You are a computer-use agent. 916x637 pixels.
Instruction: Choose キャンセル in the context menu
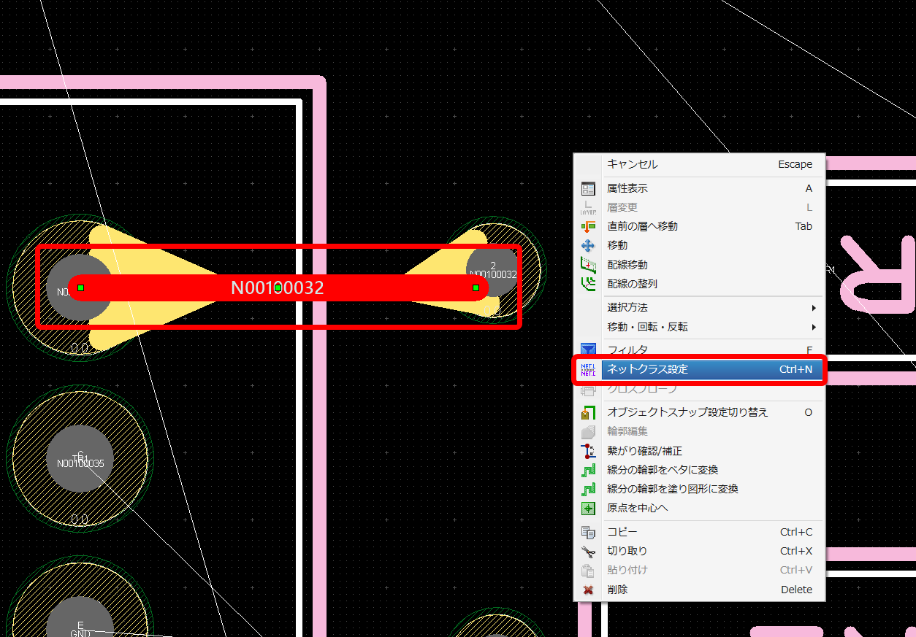coord(633,164)
